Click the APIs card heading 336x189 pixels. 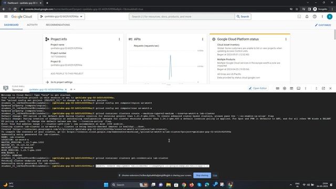137,39
